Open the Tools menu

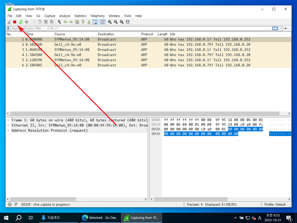(x=127, y=16)
